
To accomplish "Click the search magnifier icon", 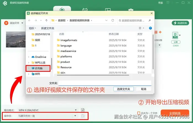I will tap(150, 20).
